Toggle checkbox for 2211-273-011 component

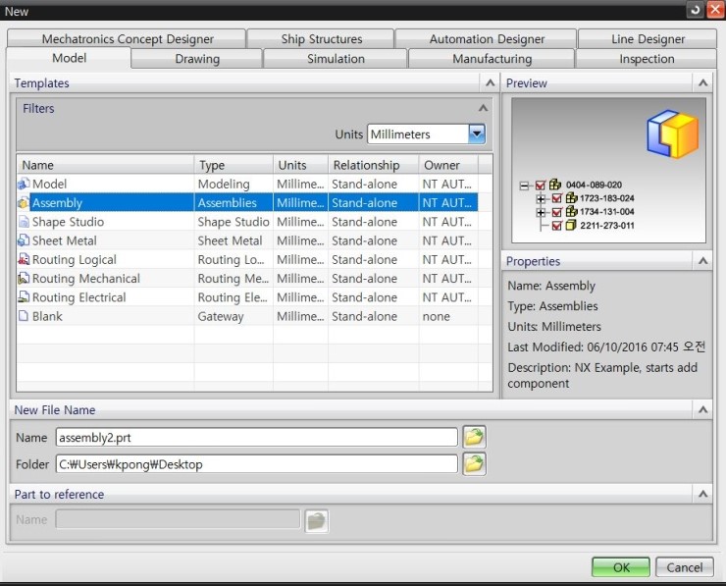pos(557,226)
